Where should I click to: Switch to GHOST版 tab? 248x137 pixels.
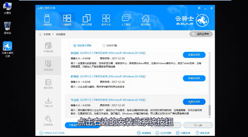pos(110,45)
